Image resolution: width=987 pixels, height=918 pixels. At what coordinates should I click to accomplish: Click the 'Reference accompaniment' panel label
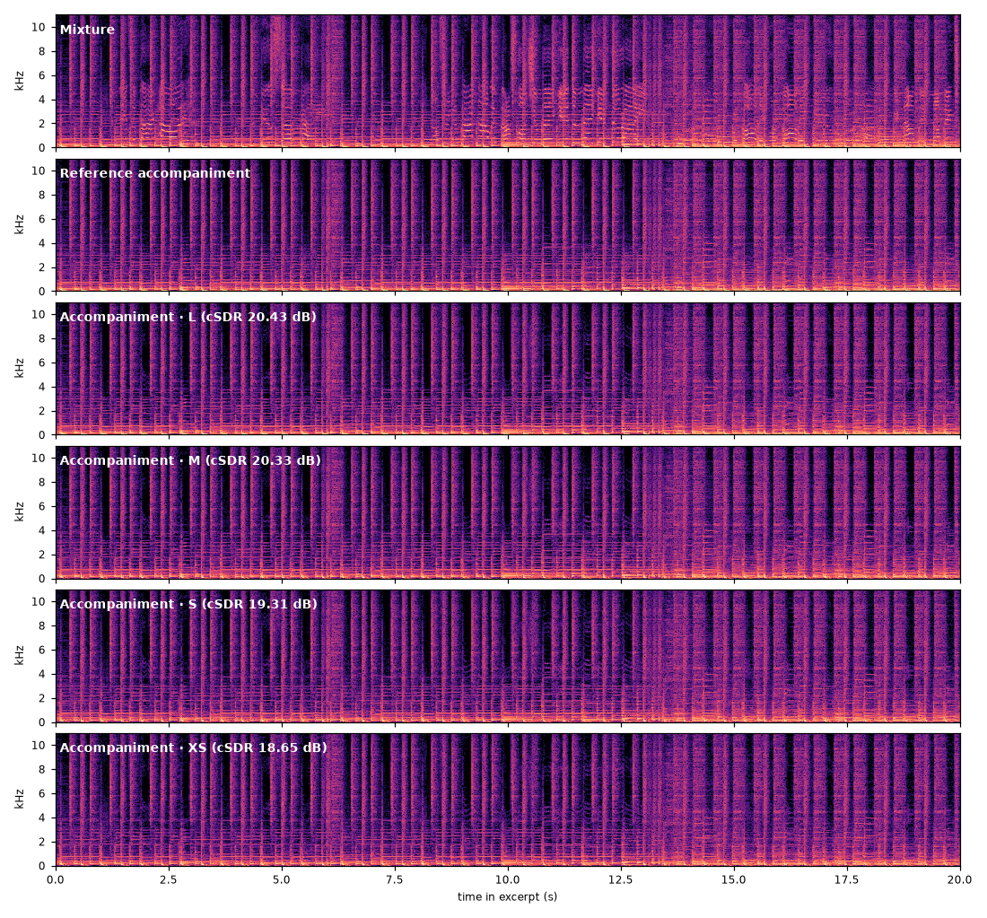pyautogui.click(x=155, y=173)
